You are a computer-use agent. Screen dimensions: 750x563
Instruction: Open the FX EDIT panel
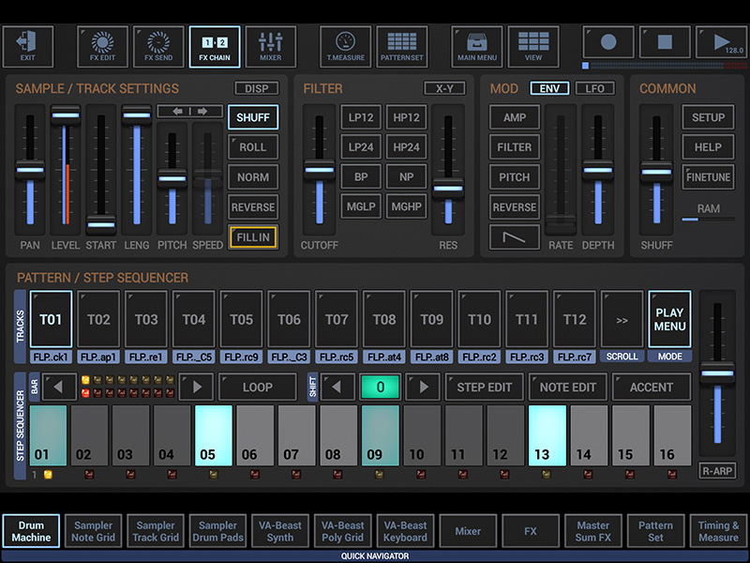click(102, 46)
